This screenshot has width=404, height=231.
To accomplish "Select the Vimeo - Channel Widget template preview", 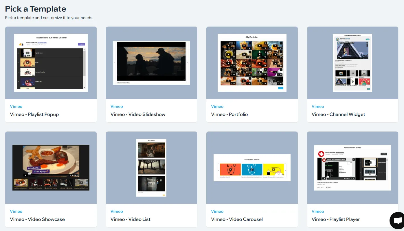I will [x=352, y=63].
